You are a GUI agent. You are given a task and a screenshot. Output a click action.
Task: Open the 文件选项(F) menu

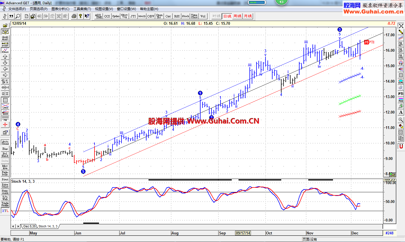point(17,9)
